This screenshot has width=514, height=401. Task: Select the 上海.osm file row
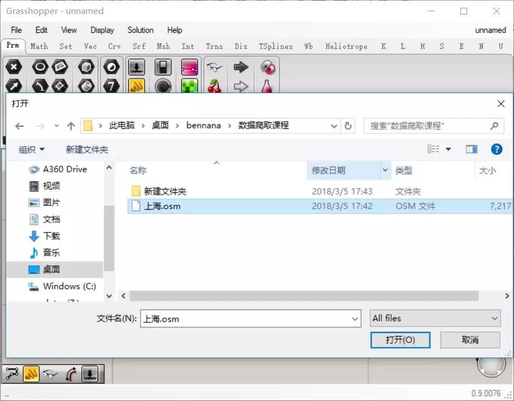click(x=320, y=206)
